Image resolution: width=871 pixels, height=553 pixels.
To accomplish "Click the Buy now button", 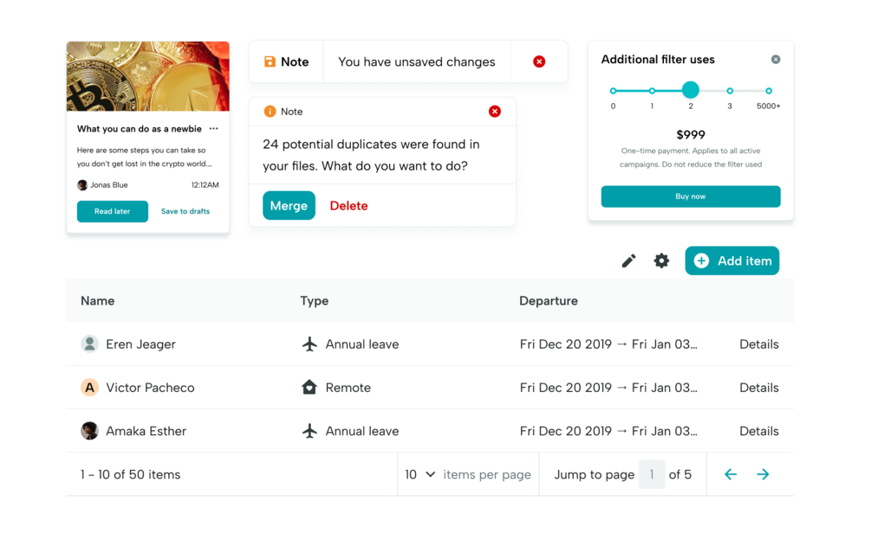I will (x=690, y=196).
